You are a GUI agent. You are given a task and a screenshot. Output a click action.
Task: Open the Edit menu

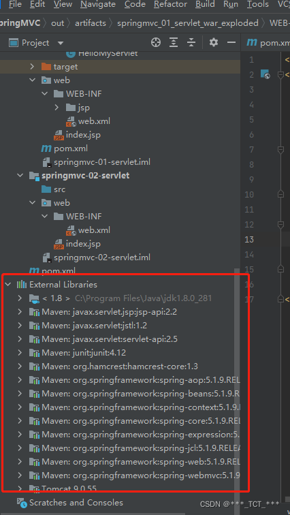37,4
